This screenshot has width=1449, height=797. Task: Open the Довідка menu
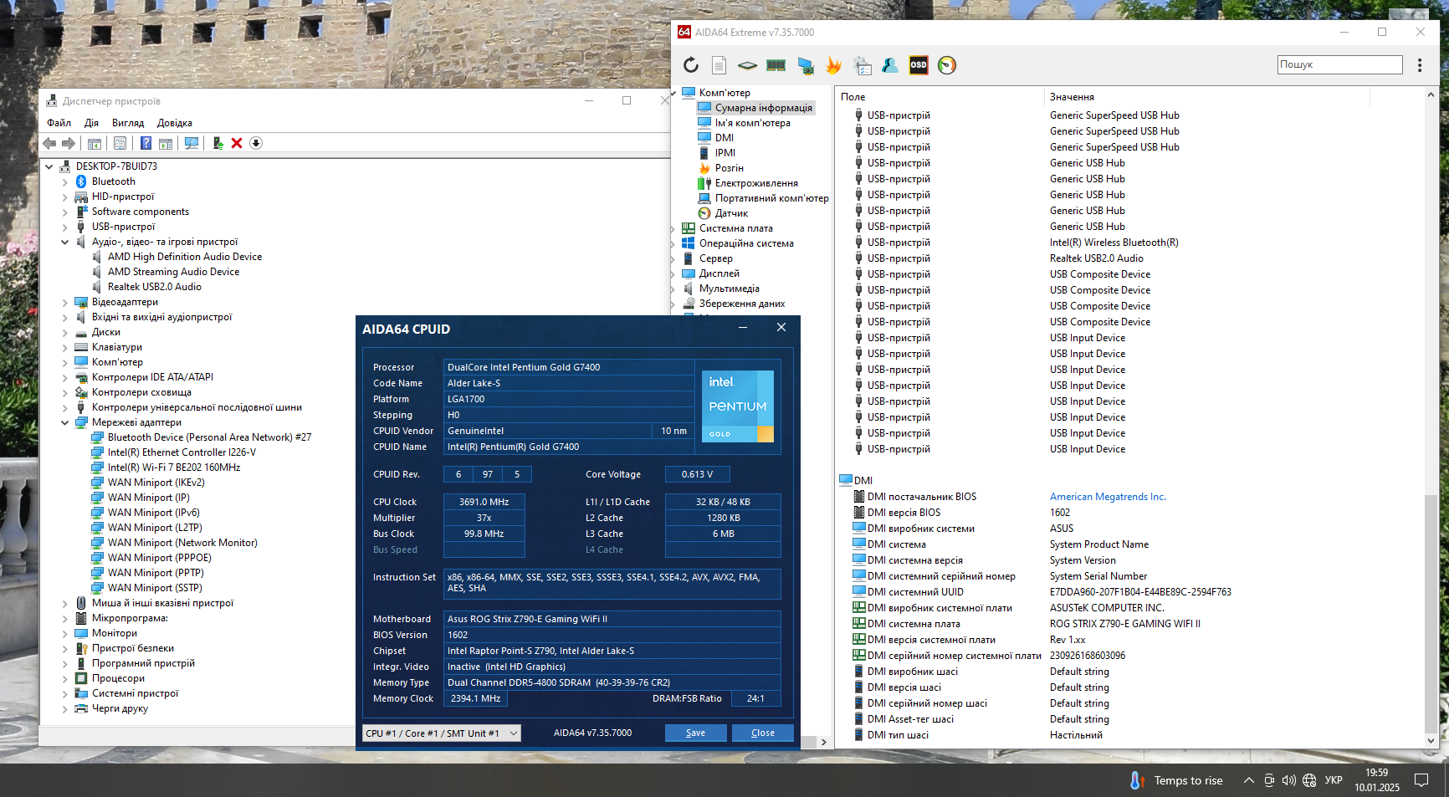175,123
